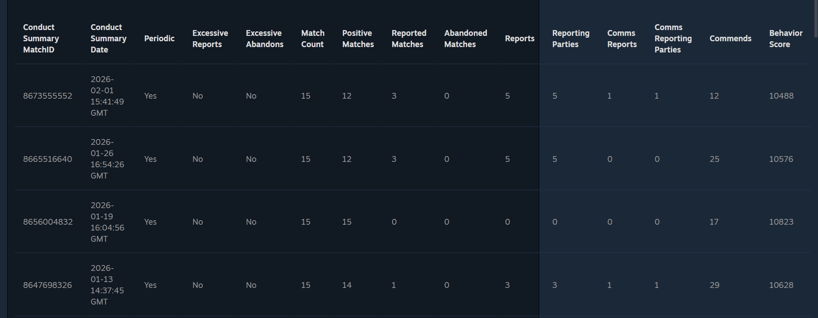Select the behavior score value 10823

point(781,222)
